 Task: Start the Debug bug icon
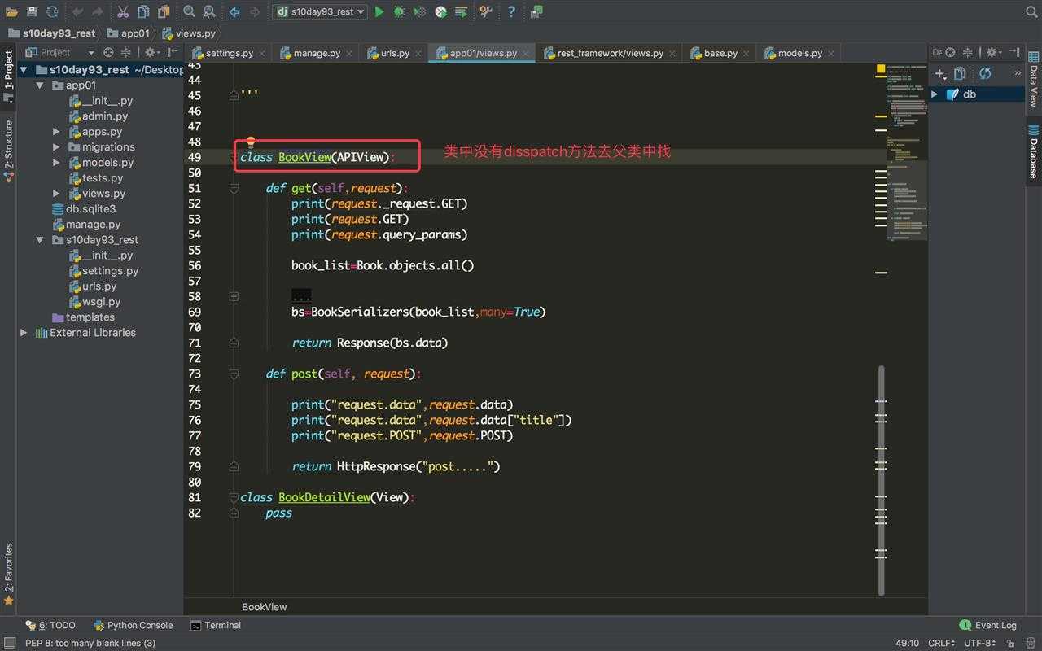tap(400, 11)
